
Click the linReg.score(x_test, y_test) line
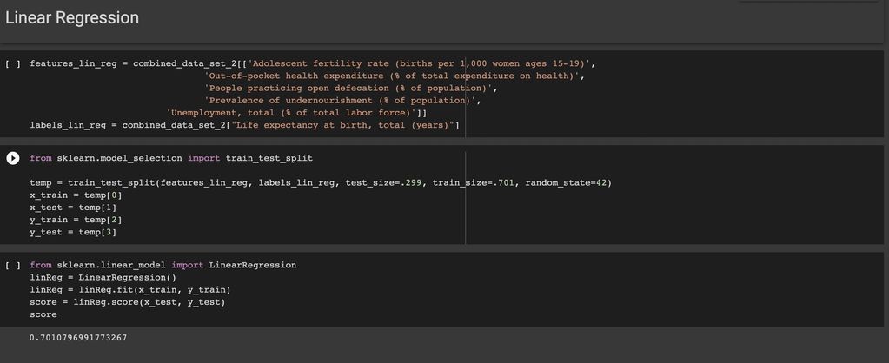click(x=127, y=301)
